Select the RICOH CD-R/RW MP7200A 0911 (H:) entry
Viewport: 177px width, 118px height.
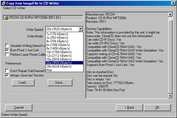[x=43, y=18]
